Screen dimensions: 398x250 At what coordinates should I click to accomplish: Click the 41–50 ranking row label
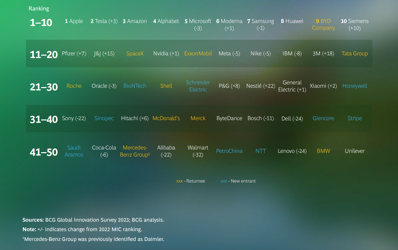click(x=44, y=152)
